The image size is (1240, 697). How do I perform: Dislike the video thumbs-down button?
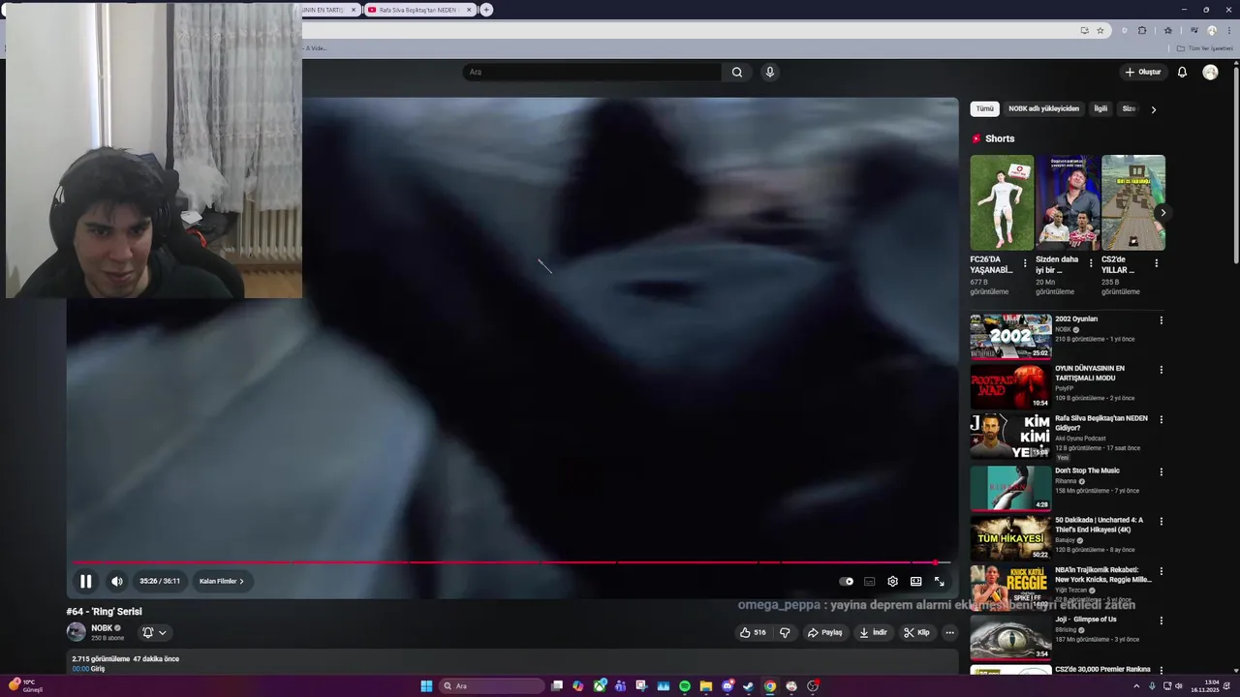(x=785, y=632)
